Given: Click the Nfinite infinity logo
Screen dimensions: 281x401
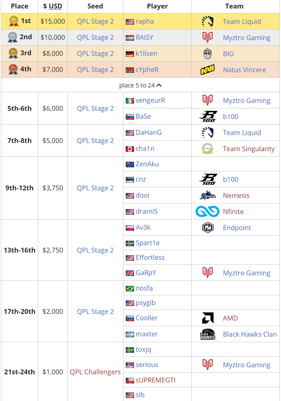Looking at the screenshot, I should pos(208,212).
